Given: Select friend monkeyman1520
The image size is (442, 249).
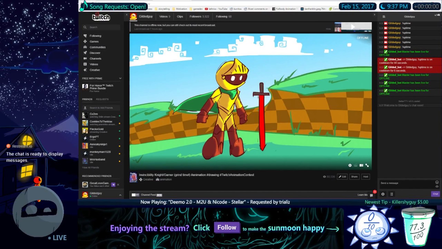Looking at the screenshot, I should pos(101,153).
